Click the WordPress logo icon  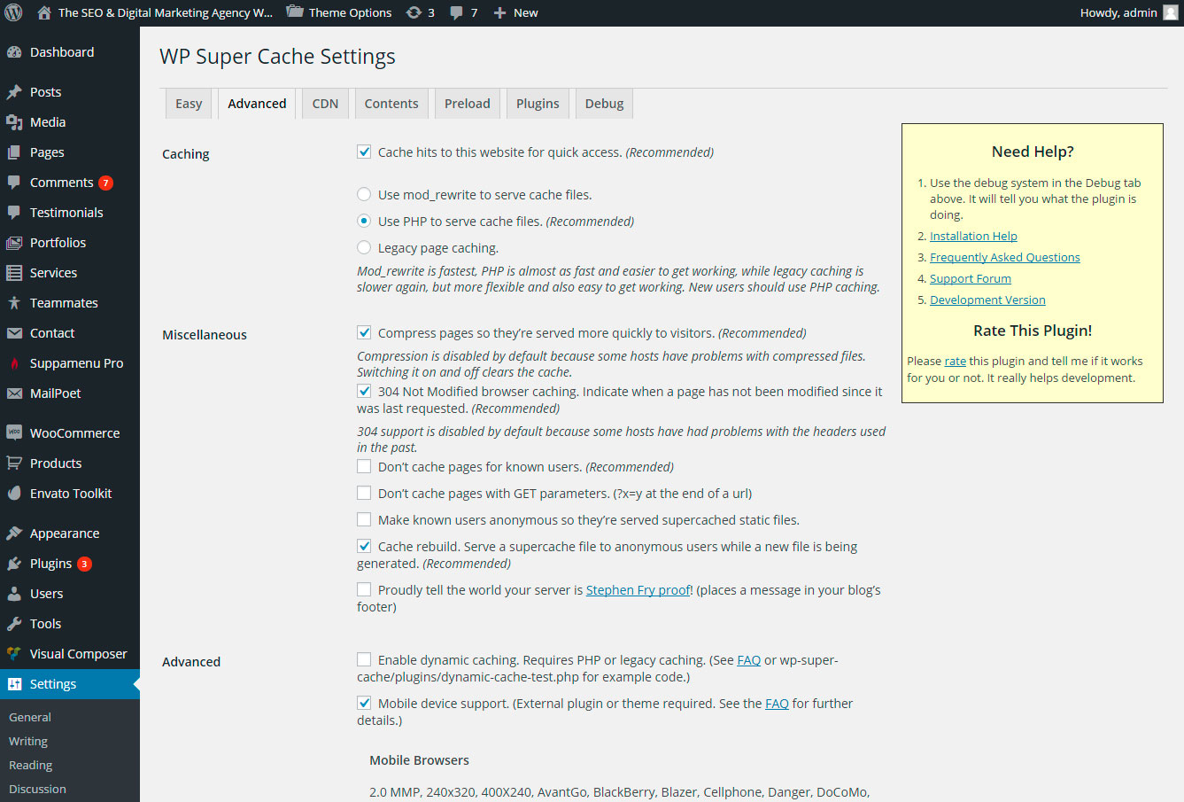tap(13, 12)
